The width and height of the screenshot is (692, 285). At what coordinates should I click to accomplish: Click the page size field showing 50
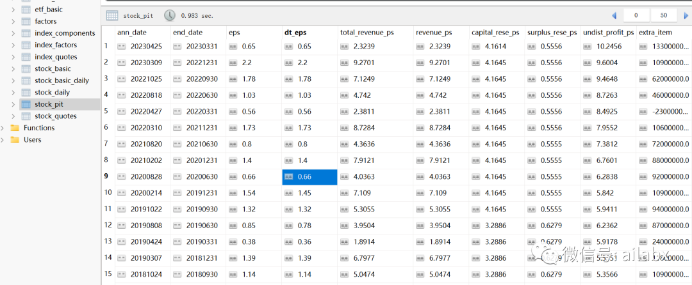coord(663,15)
